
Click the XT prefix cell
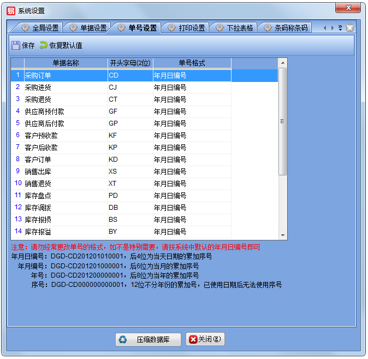click(x=130, y=184)
